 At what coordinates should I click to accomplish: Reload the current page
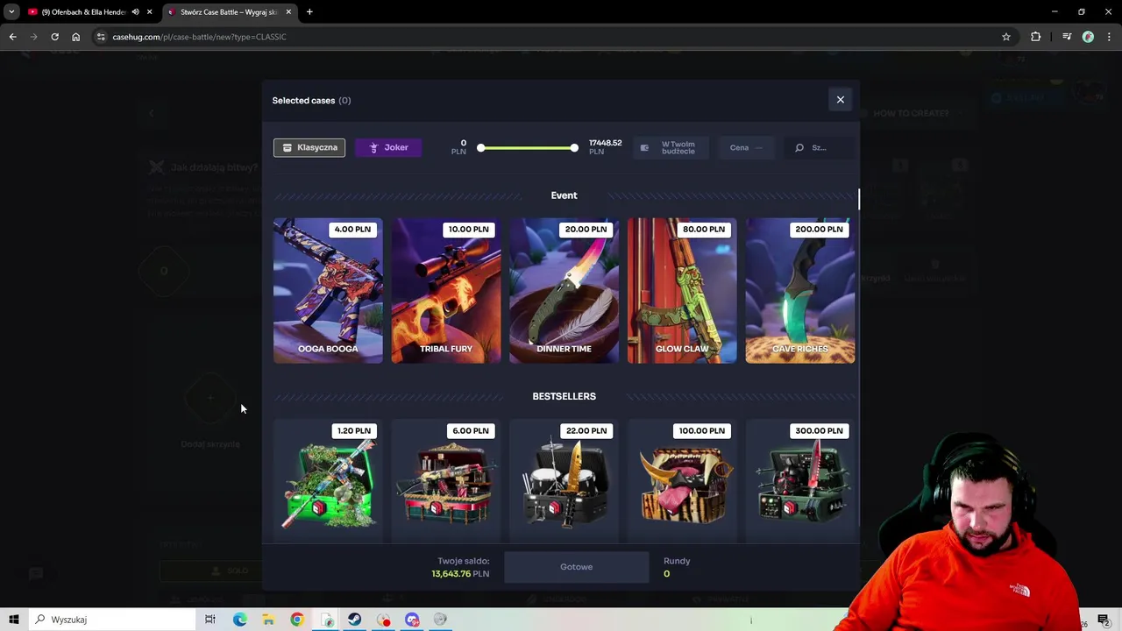pyautogui.click(x=54, y=37)
